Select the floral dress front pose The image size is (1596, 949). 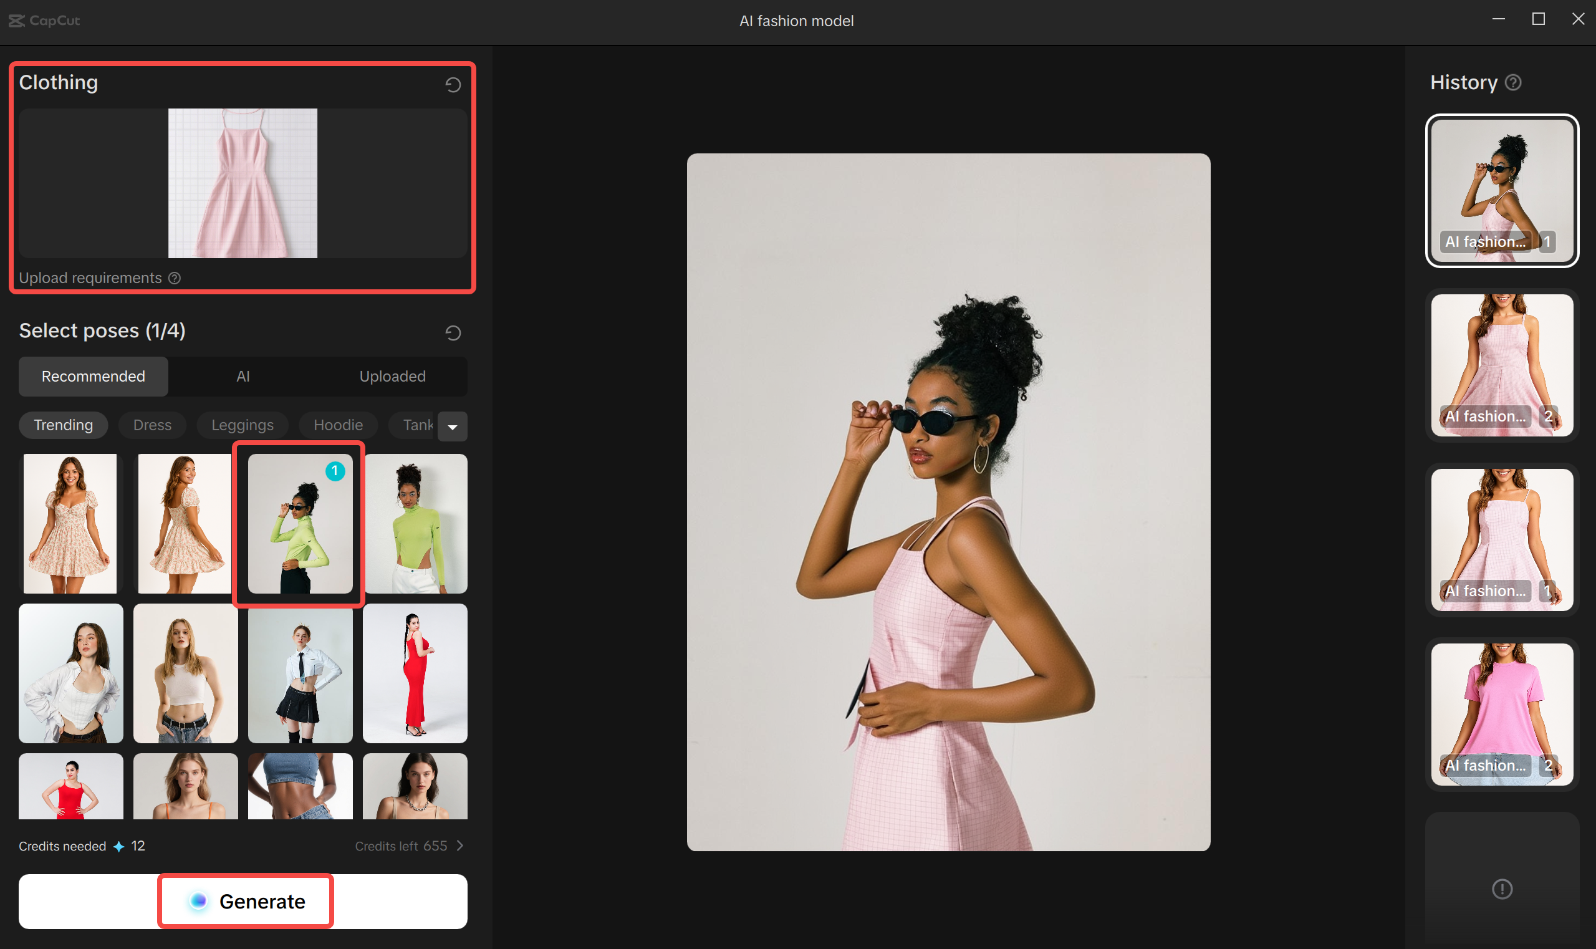point(70,524)
